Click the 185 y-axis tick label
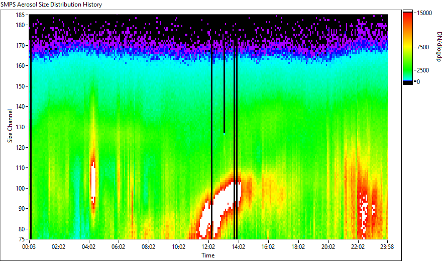The height and width of the screenshot is (261, 444). 20,15
